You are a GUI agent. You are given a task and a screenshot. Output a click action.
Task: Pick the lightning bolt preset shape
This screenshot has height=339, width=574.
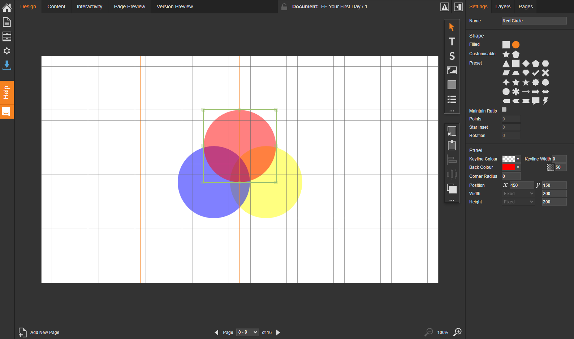point(545,101)
